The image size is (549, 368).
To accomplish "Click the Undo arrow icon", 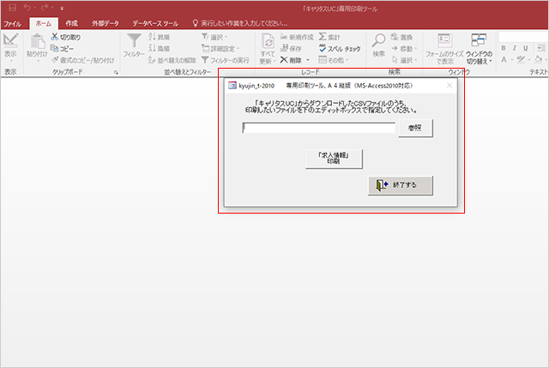I will click(x=27, y=8).
